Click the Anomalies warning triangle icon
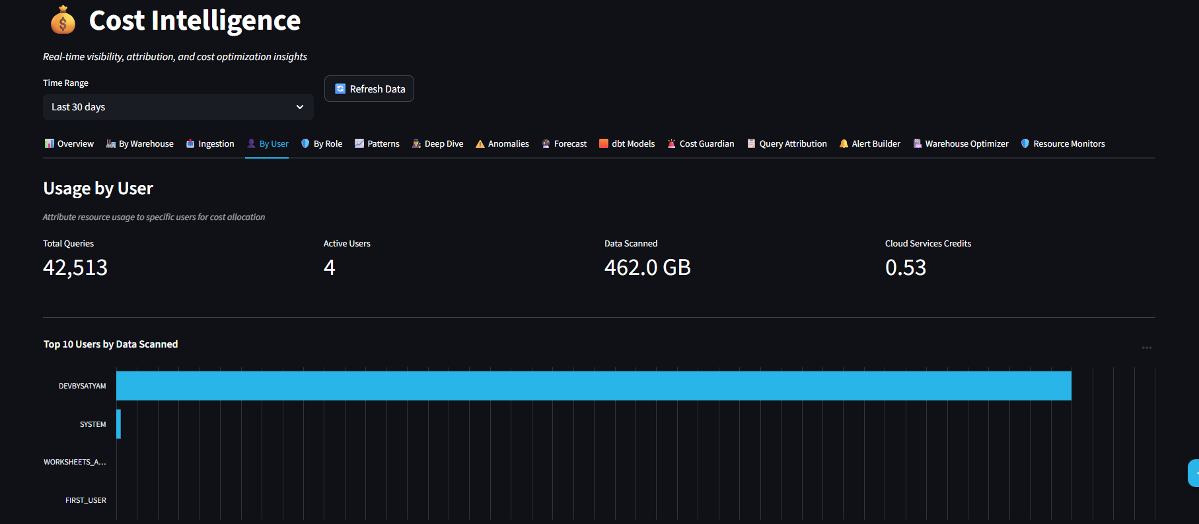The image size is (1199, 524). point(480,144)
